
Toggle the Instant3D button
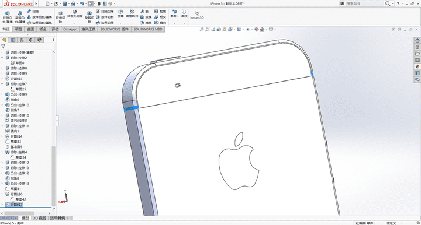pos(197,15)
